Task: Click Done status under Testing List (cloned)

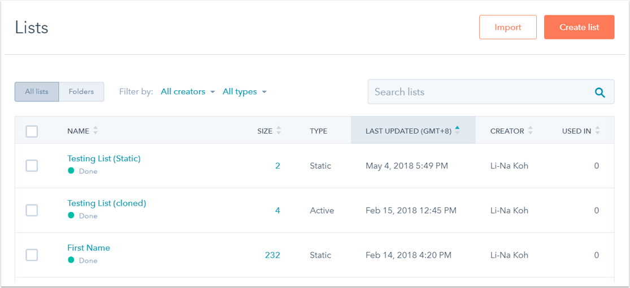Action: (88, 216)
